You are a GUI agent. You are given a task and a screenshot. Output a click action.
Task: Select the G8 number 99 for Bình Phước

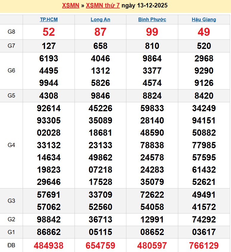pos(152,32)
